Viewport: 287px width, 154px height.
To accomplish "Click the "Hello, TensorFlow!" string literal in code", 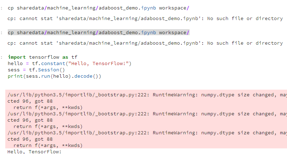I will point(98,64).
